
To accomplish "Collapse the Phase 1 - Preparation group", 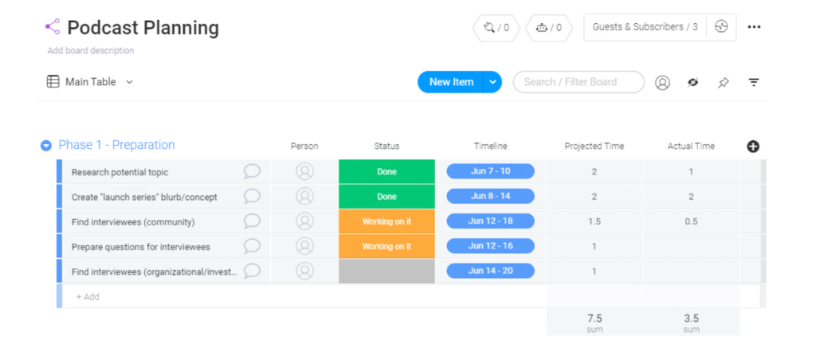I will point(46,146).
